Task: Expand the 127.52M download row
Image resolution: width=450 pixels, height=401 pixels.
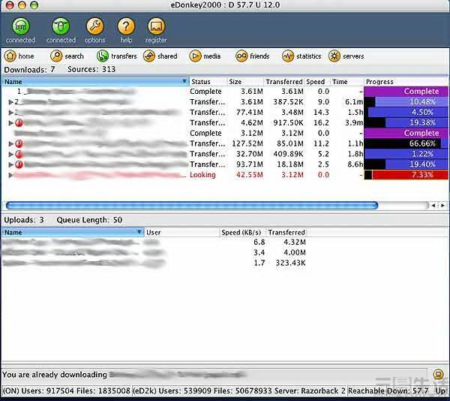Action: click(x=10, y=143)
